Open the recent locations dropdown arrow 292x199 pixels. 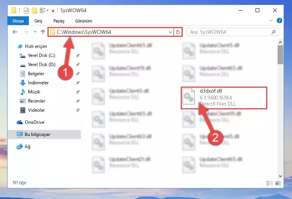[x=35, y=32]
